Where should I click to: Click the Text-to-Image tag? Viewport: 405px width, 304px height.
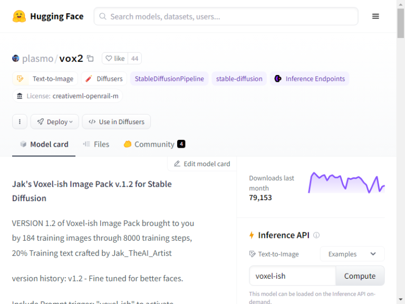coord(45,79)
